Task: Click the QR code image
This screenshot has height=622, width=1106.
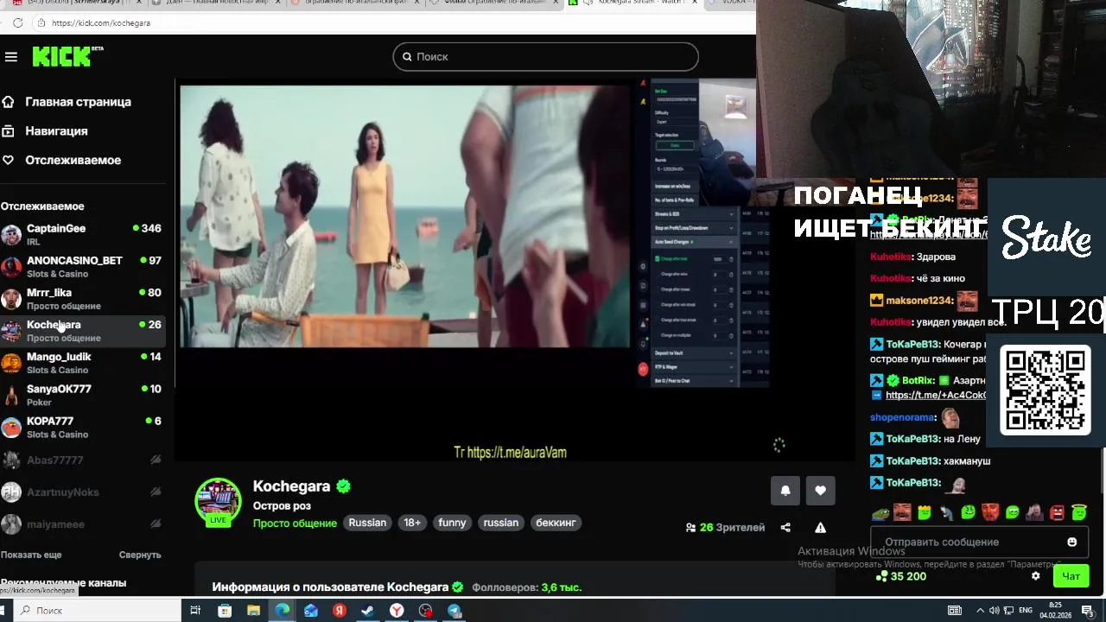Action: click(1046, 390)
